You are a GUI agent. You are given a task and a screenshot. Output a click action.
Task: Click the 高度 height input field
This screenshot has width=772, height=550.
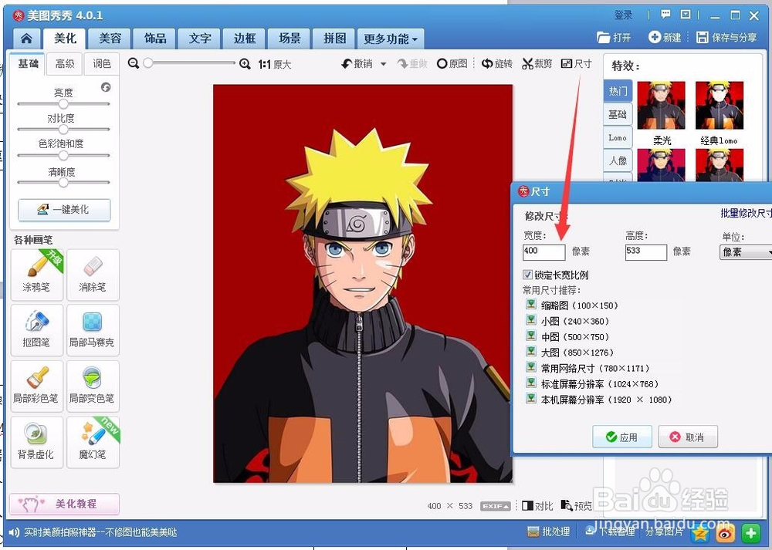645,252
